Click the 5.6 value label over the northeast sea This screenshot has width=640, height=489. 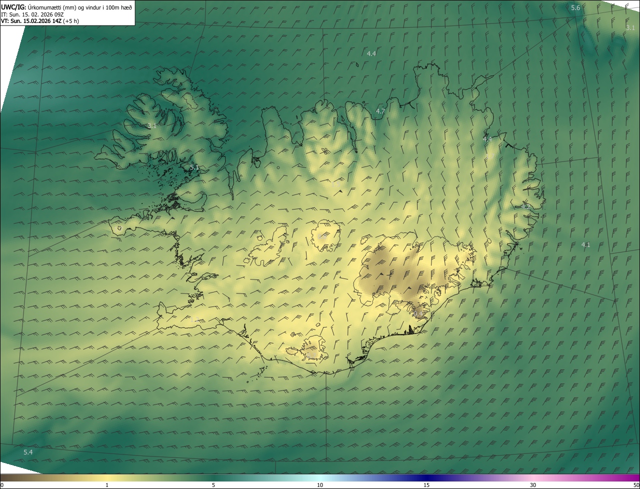(x=575, y=7)
